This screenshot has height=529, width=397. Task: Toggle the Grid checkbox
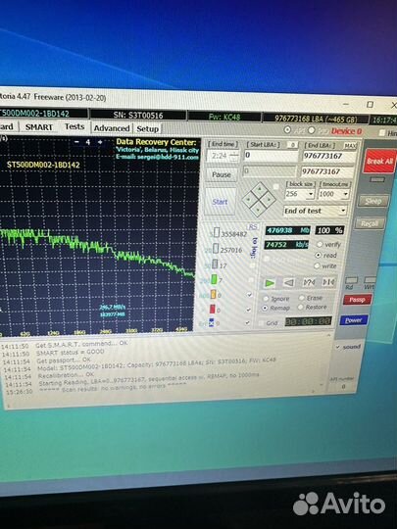point(261,323)
